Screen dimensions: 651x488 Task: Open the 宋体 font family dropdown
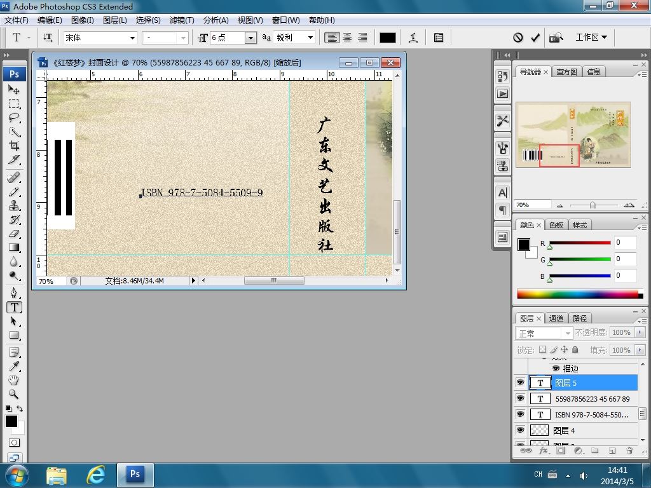click(x=132, y=37)
